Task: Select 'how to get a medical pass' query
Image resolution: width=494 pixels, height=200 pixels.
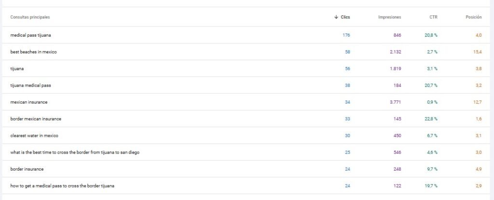Action: (x=247, y=186)
